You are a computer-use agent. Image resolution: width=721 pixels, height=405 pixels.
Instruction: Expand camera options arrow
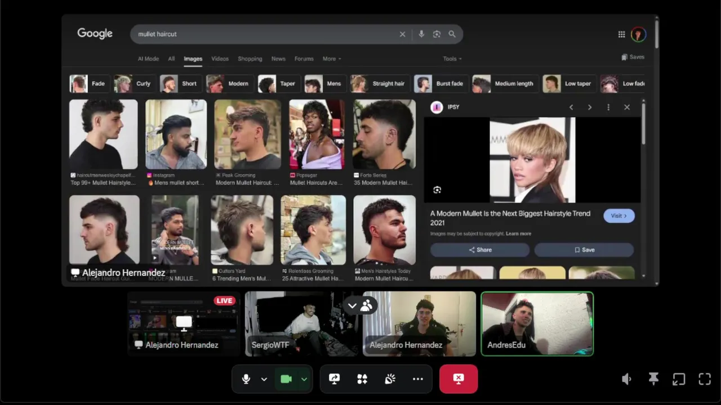click(304, 379)
